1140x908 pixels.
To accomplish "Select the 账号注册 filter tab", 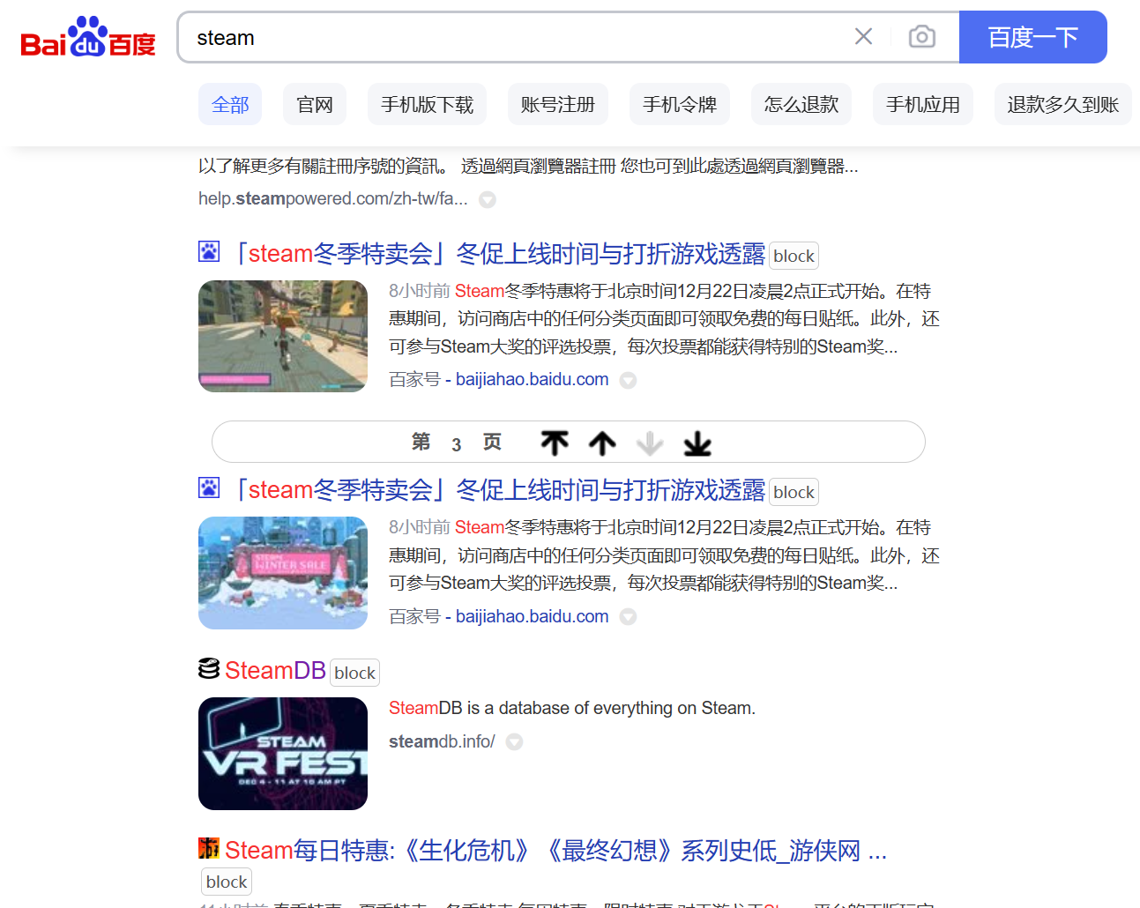I will (x=558, y=105).
